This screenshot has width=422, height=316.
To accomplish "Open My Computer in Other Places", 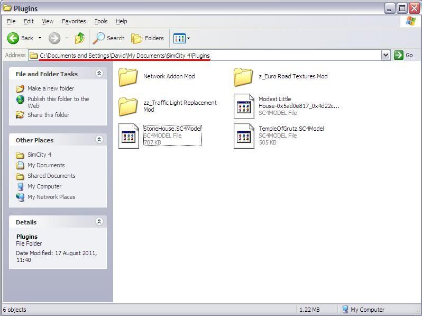I will [x=44, y=186].
